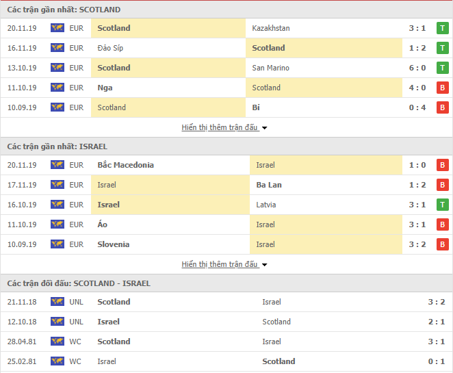Click the Áo team name in Israel section
The image size is (453, 373).
point(102,224)
